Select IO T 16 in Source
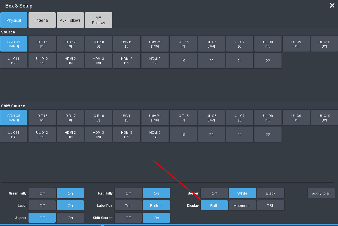 point(42,44)
